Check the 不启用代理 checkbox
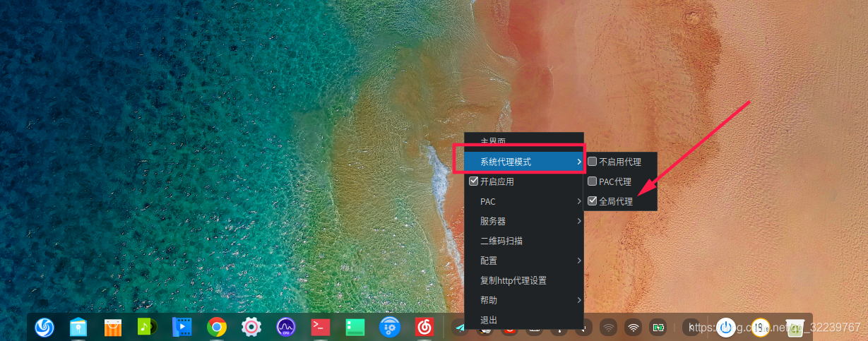Screen dimensions: 868x341 point(593,162)
